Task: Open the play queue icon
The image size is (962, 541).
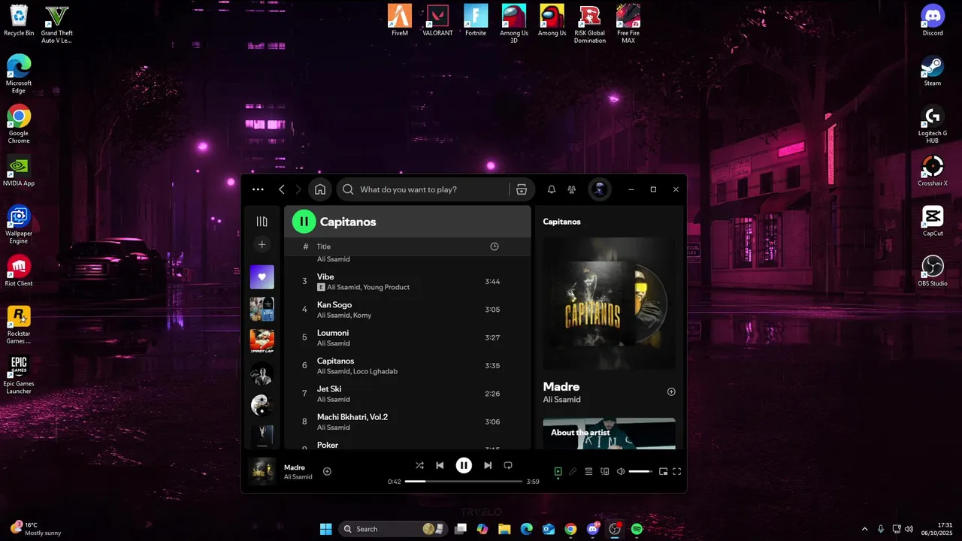Action: click(589, 472)
